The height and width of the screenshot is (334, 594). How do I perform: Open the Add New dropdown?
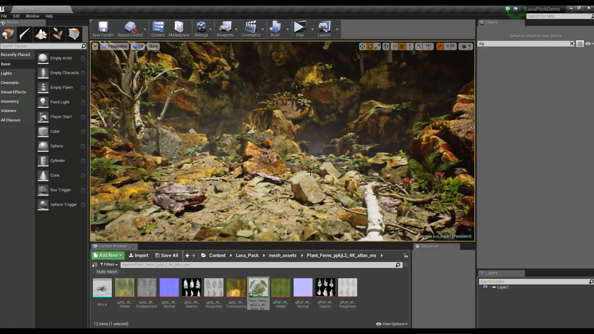click(x=108, y=256)
